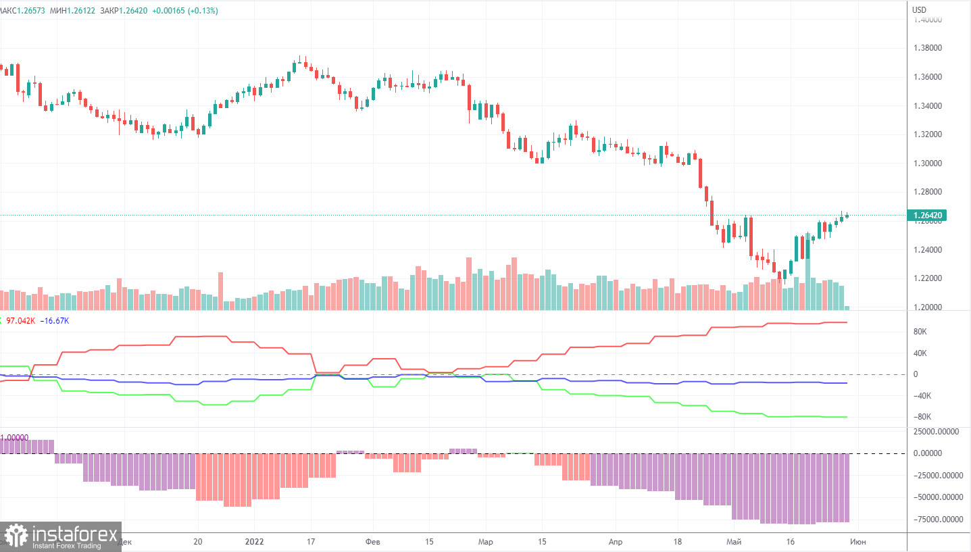Click the 16 date label after Май
Image resolution: width=971 pixels, height=552 pixels.
pos(791,542)
